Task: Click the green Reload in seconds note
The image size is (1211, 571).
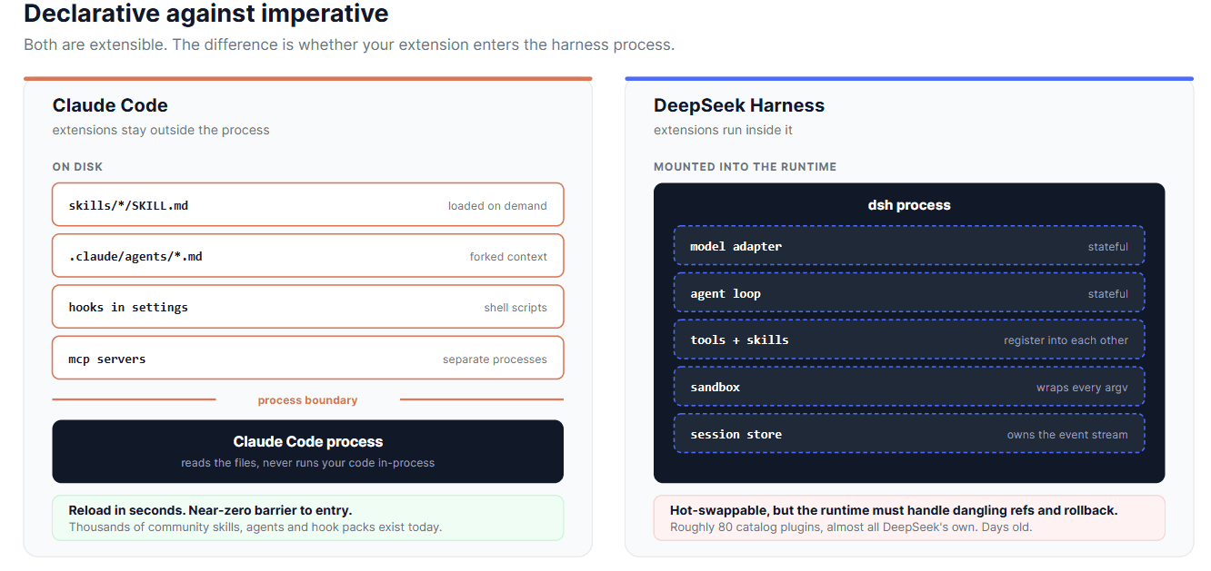Action: click(308, 518)
